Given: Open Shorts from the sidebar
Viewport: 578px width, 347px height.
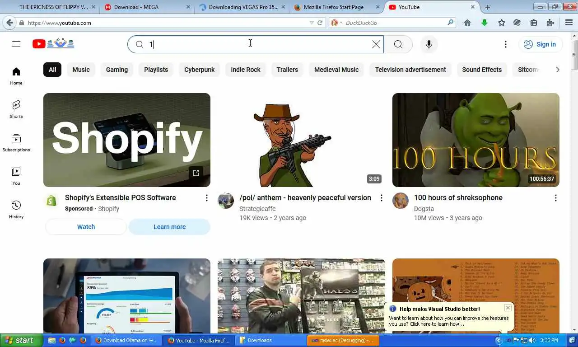Looking at the screenshot, I should (16, 109).
